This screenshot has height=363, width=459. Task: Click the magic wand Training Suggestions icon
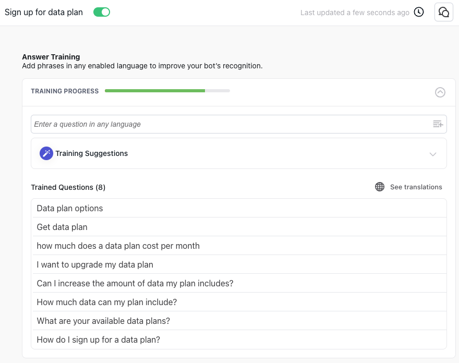46,153
